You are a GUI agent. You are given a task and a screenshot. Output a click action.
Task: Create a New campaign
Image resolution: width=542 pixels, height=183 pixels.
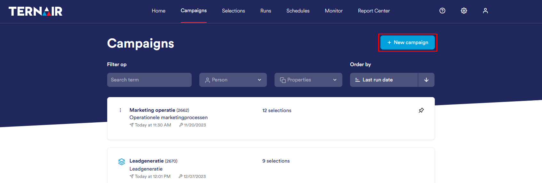(x=407, y=42)
